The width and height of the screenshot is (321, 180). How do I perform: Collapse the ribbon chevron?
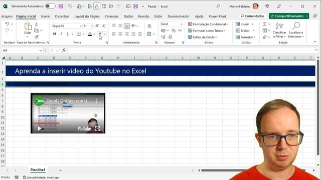point(315,41)
